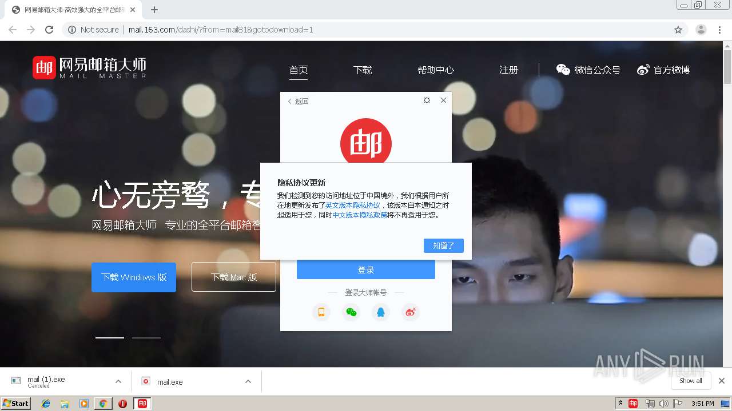The width and height of the screenshot is (732, 411).
Task: Click 下载 Windows 版 button
Action: (x=134, y=277)
